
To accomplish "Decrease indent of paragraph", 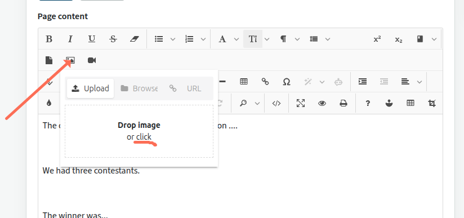I will [x=384, y=82].
